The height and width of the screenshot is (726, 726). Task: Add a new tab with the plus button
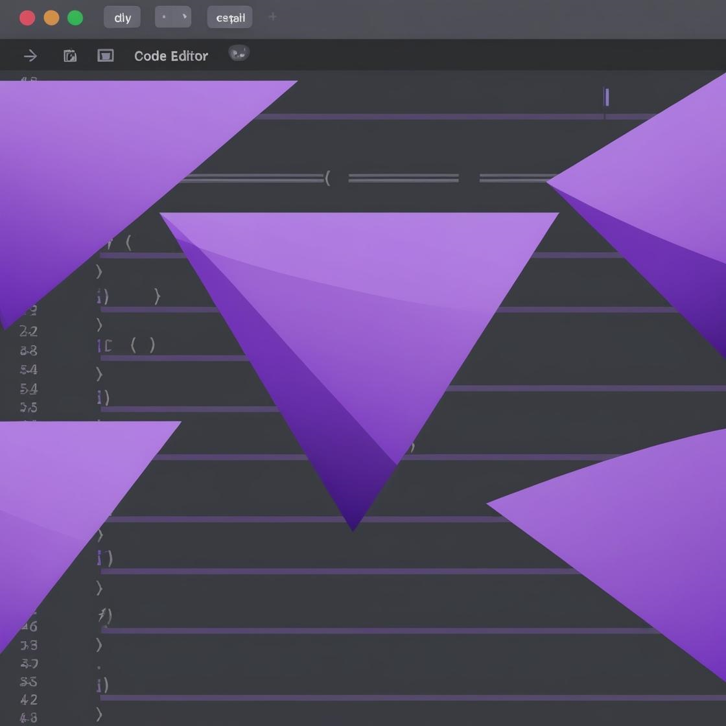[x=272, y=17]
